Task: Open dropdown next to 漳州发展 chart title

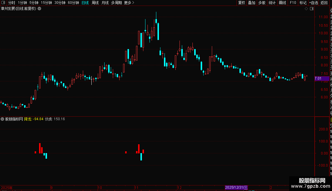Action: coord(39,9)
